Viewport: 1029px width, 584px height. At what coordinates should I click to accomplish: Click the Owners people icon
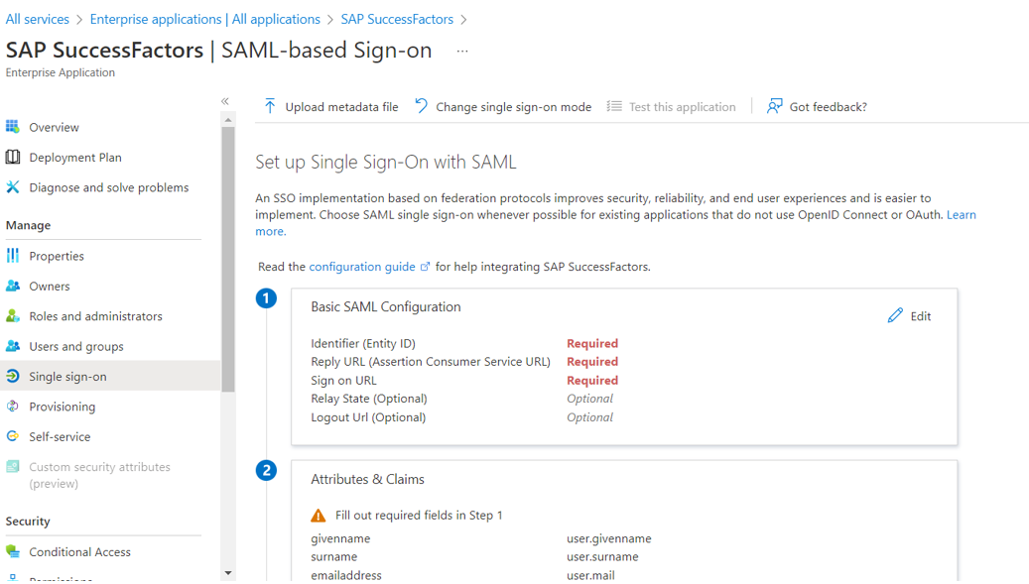[x=13, y=286]
